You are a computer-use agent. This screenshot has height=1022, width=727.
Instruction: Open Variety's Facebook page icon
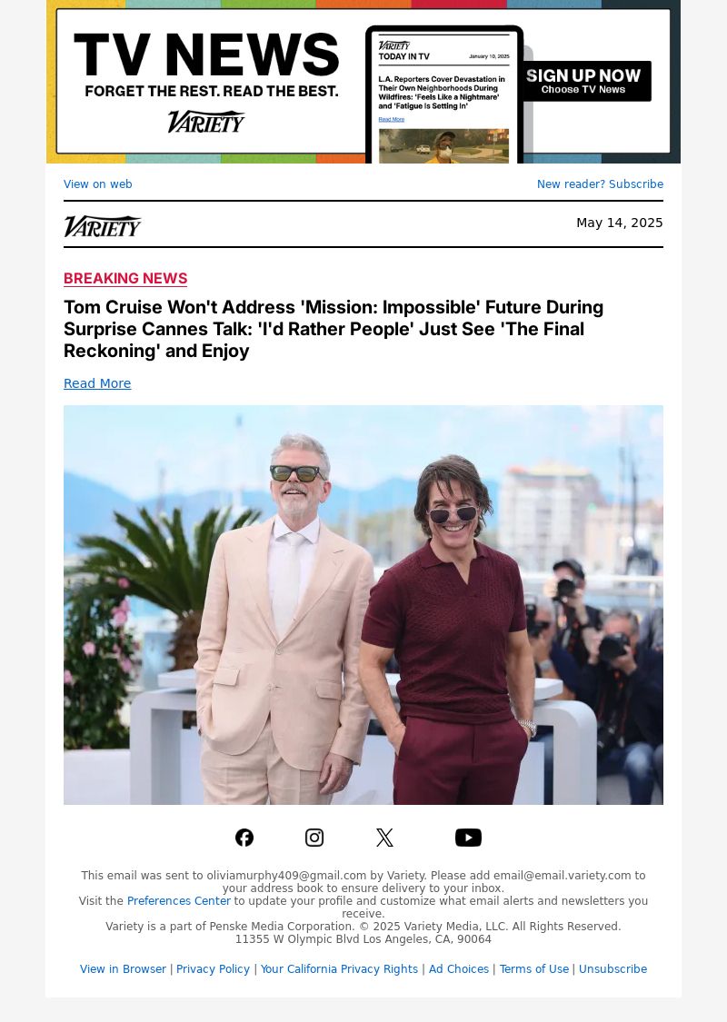point(244,838)
